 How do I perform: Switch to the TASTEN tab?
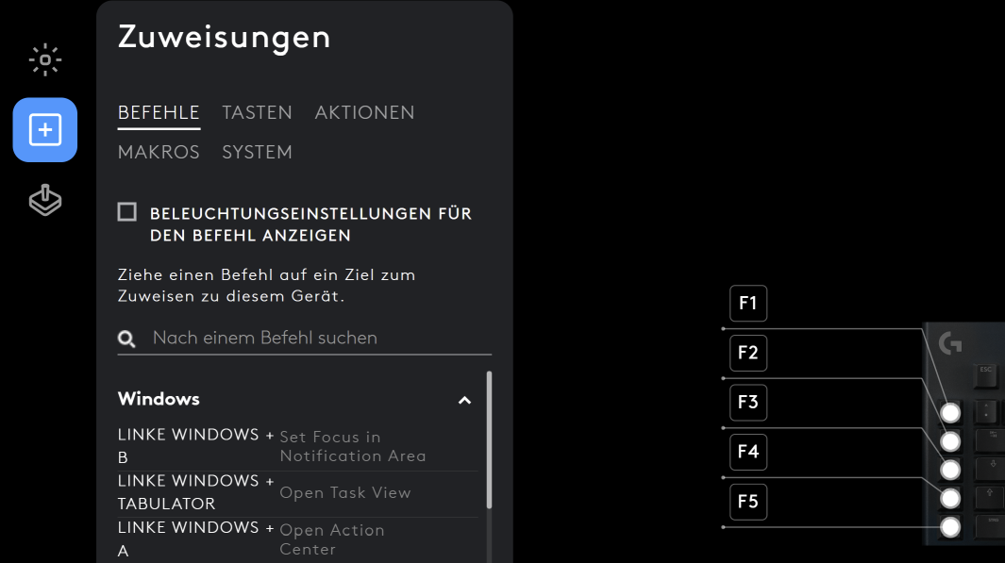click(x=257, y=112)
